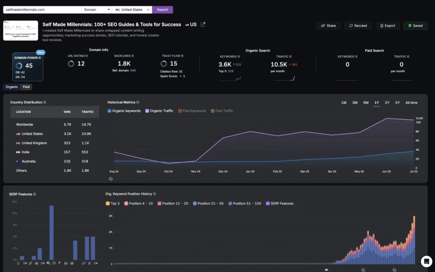Click the star reviews SERP feature icon
Viewport: 435px width, 272px height.
pos(89,263)
